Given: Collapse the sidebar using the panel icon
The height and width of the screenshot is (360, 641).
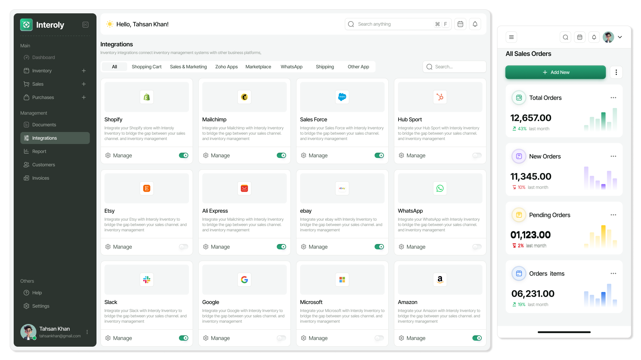Looking at the screenshot, I should click(85, 25).
